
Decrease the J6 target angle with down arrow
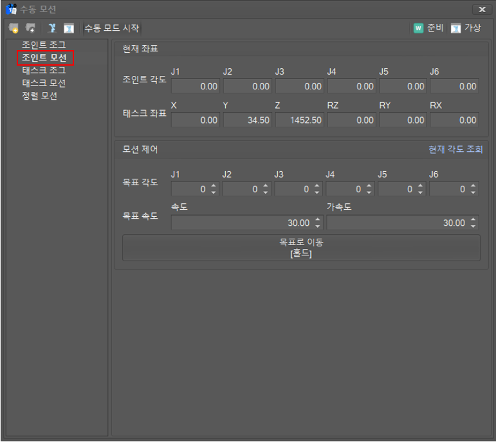pos(473,192)
